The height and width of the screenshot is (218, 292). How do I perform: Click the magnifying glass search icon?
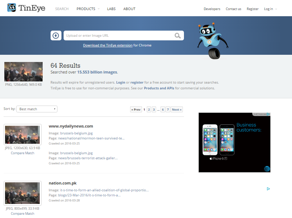(177, 35)
